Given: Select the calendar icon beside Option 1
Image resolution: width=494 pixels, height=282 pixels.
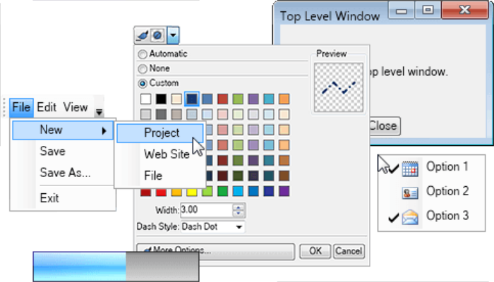Looking at the screenshot, I should coord(410,168).
